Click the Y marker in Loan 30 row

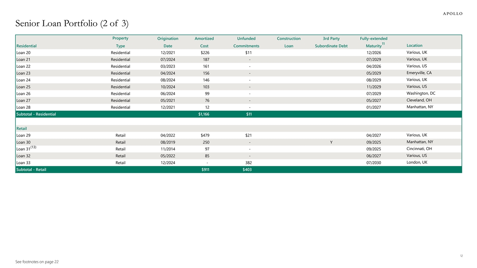pos(331,142)
